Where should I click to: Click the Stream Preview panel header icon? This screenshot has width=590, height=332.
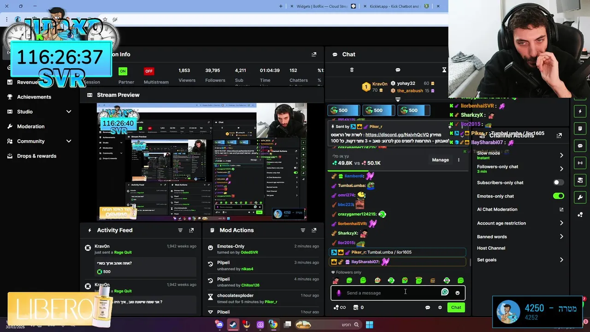89,95
